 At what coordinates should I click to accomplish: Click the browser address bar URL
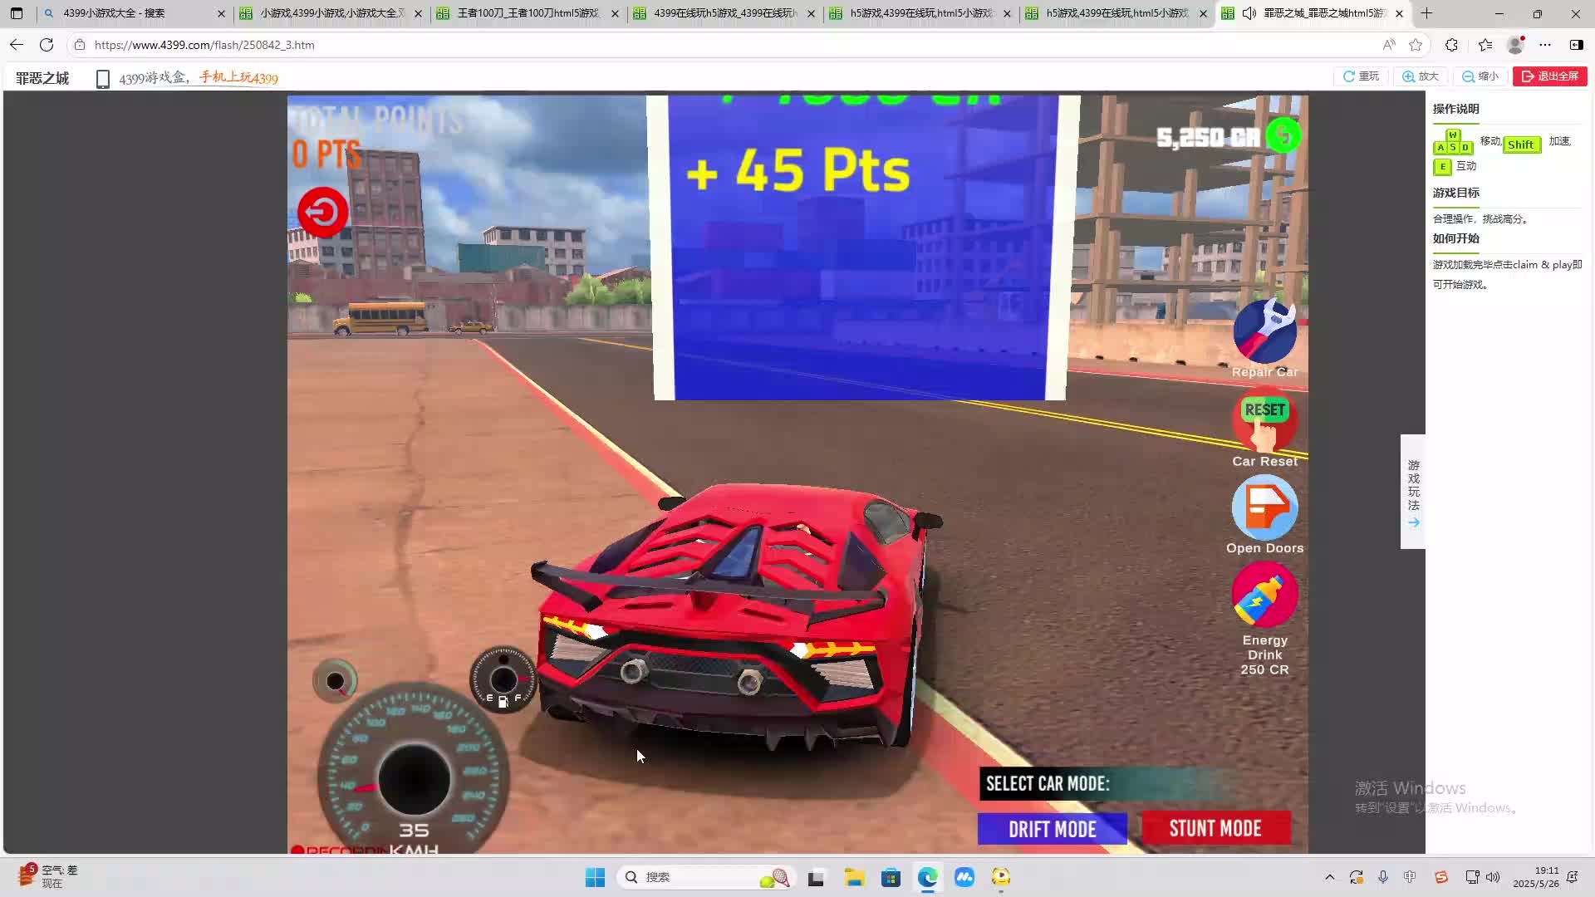[204, 45]
